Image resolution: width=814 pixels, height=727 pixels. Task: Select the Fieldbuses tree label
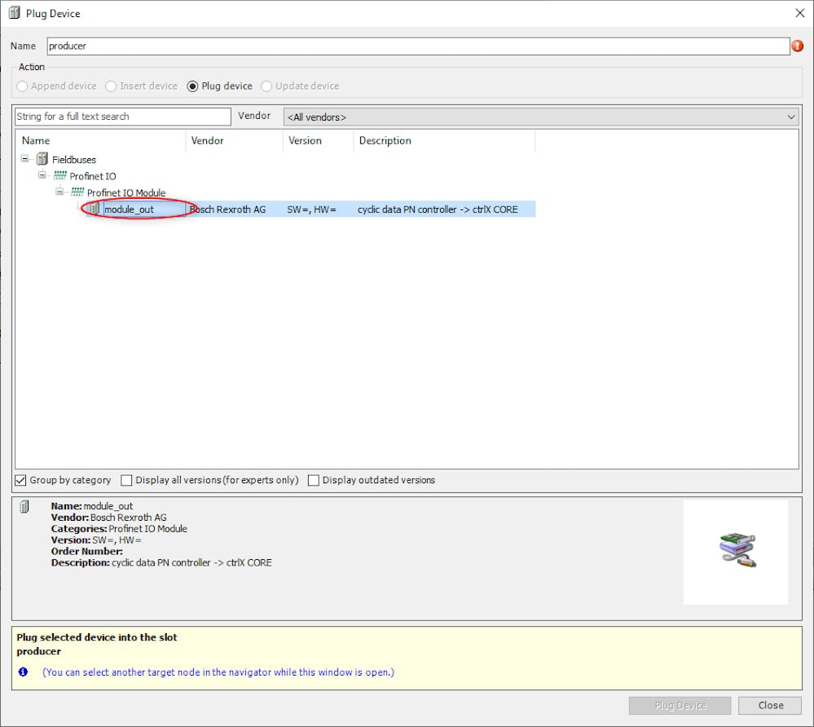[x=73, y=160]
